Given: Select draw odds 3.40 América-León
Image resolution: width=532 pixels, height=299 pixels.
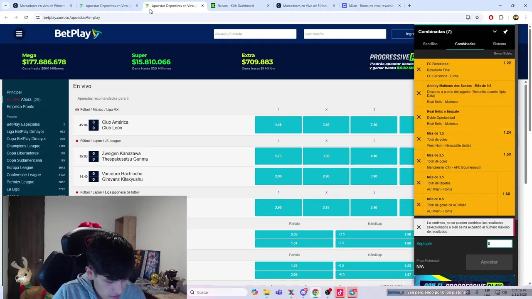Looking at the screenshot, I should point(326,125).
